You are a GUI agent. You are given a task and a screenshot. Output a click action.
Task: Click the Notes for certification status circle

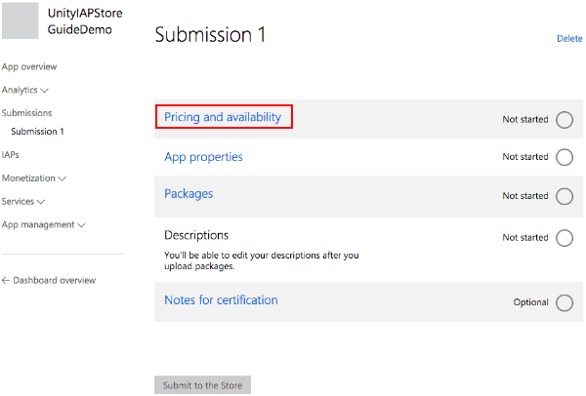[564, 302]
